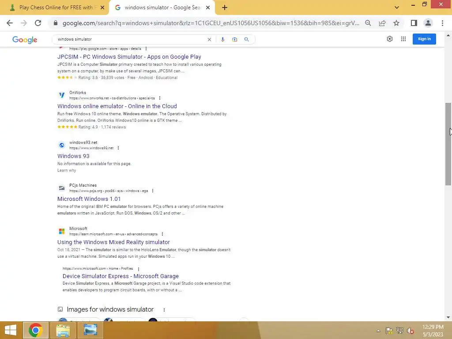
Task: Open Google quick settings gear
Action: [390, 39]
